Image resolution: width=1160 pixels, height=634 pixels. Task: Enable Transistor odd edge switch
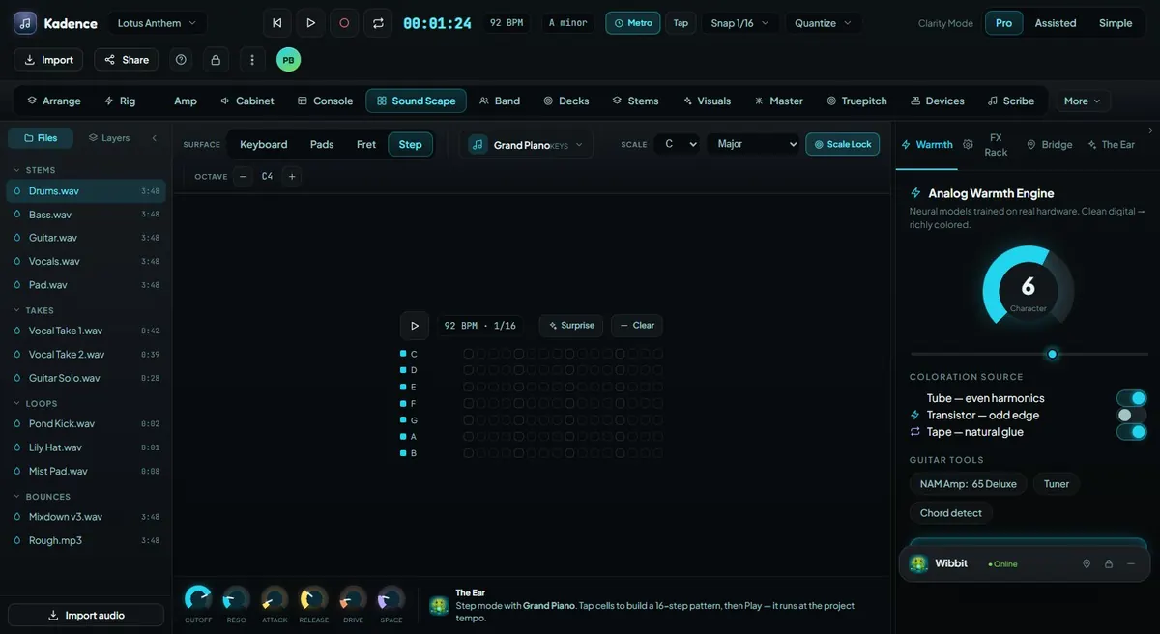coord(1131,415)
